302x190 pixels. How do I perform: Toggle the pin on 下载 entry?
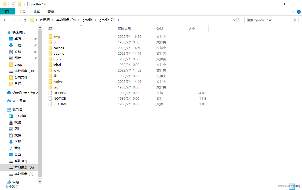(x=35, y=45)
